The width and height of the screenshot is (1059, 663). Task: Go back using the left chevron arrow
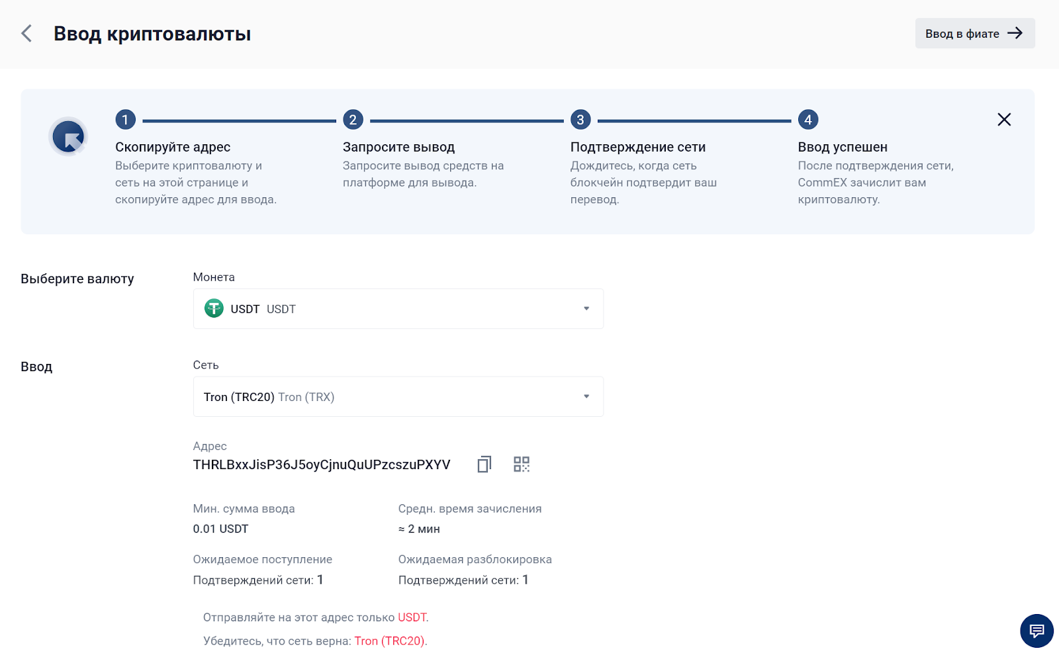(26, 34)
